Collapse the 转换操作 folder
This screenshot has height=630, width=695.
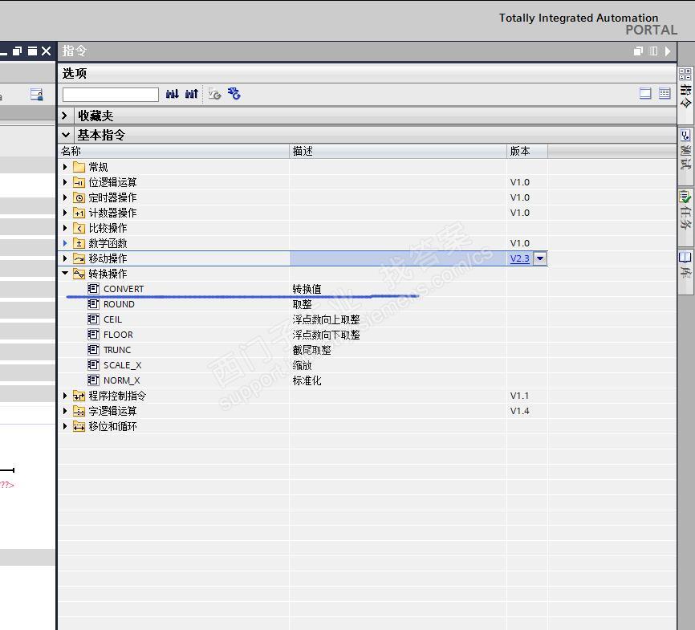point(65,274)
